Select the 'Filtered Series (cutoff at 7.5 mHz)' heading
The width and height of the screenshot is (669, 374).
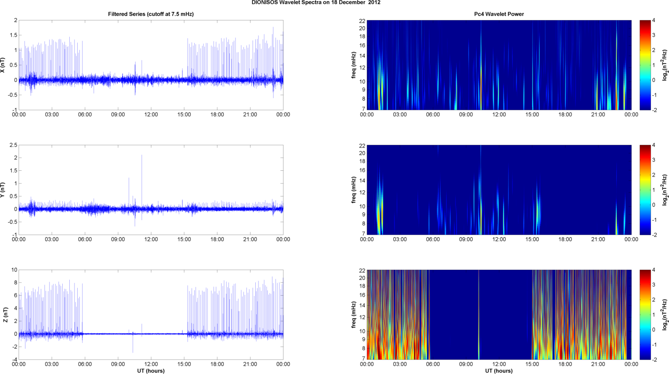151,14
